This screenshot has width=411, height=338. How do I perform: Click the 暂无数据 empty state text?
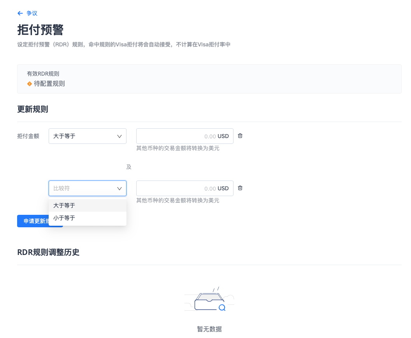click(x=209, y=329)
